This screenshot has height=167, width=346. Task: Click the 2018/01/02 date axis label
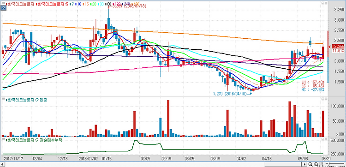[x=88, y=158]
